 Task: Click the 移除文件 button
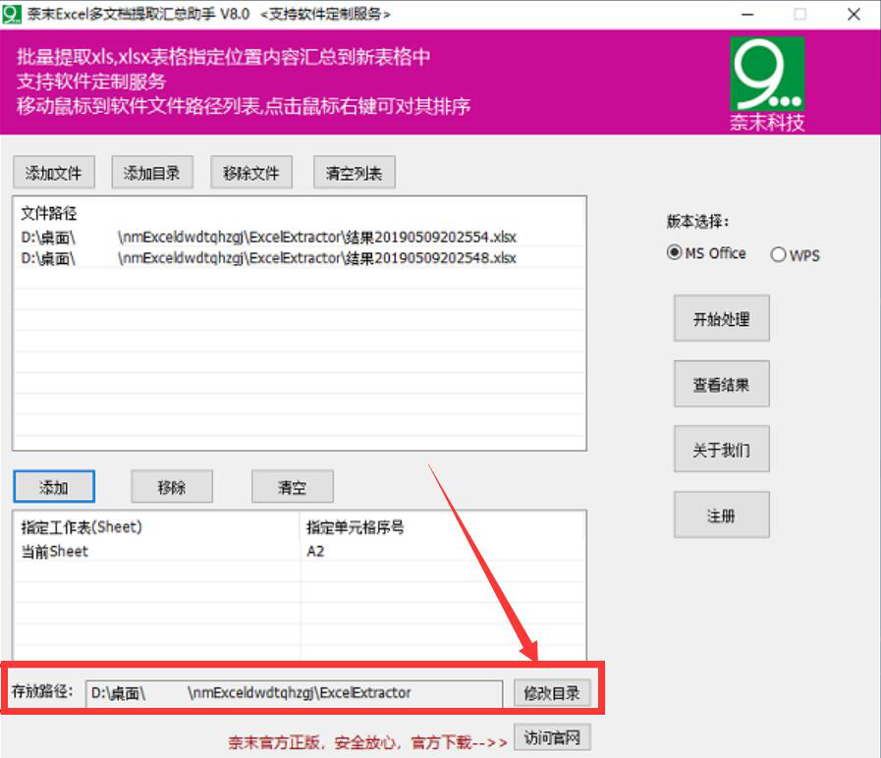click(251, 173)
